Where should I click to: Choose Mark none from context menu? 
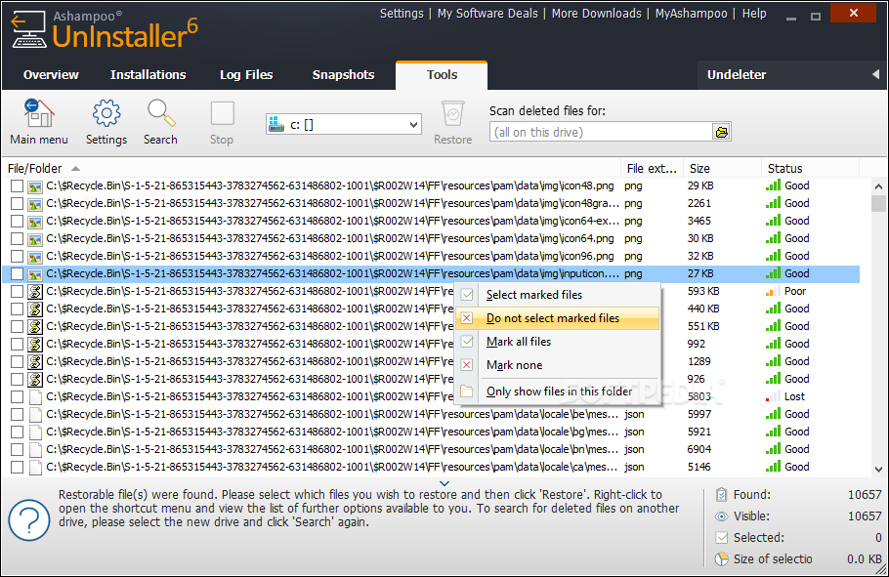557,365
